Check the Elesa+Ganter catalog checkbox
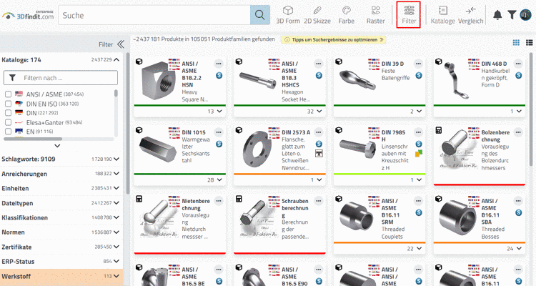This screenshot has height=286, width=536. [8, 122]
